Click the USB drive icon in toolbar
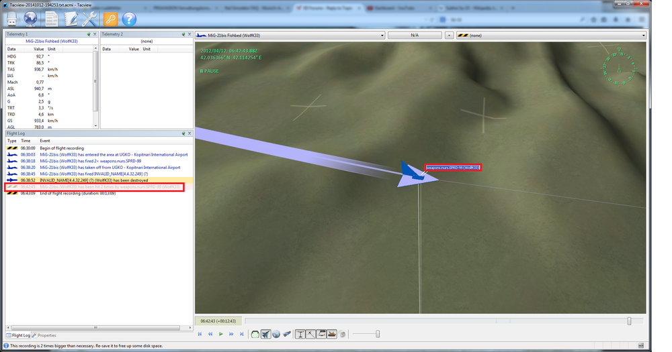 (11, 19)
